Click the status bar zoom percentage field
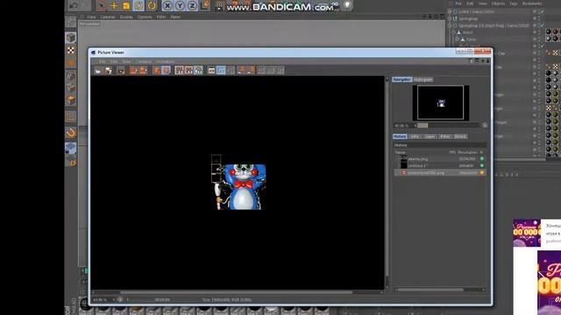The width and height of the screenshot is (561, 315). pyautogui.click(x=102, y=299)
